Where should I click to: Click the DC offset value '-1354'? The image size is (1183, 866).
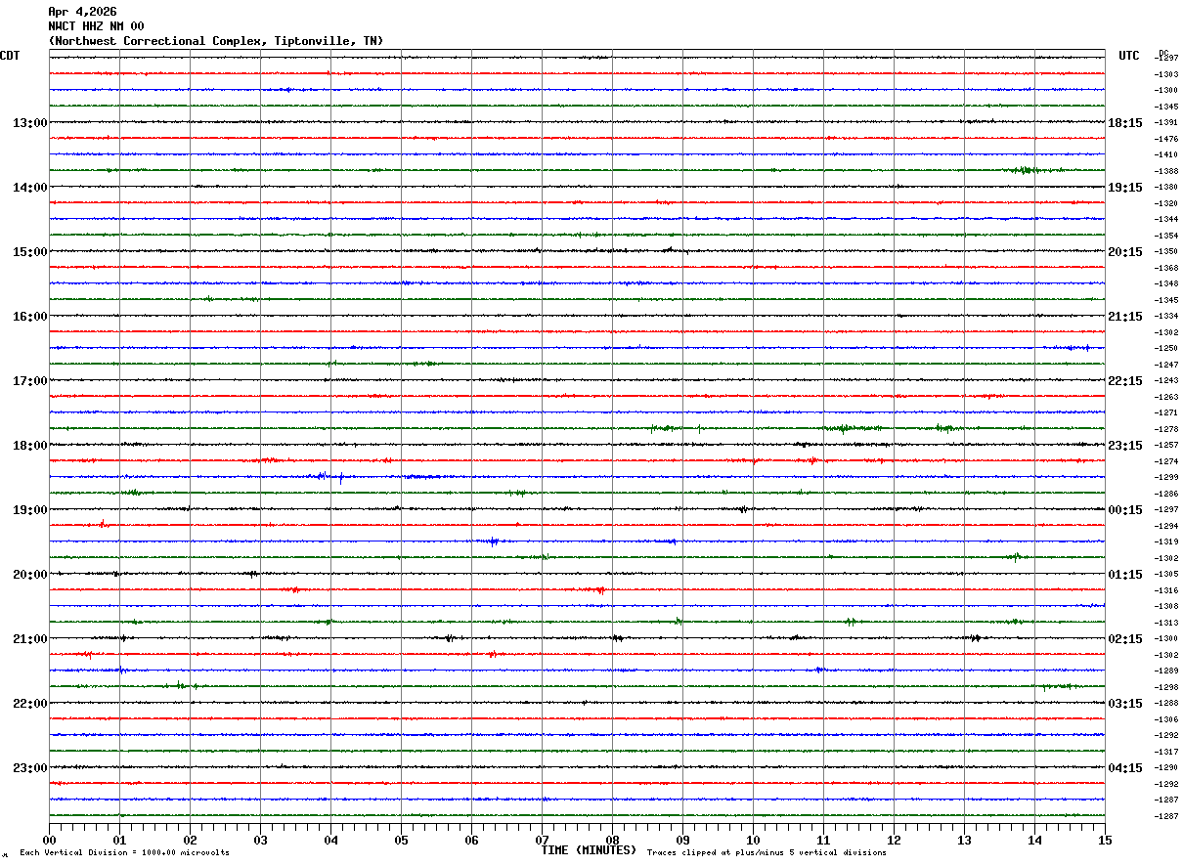pyautogui.click(x=1165, y=236)
